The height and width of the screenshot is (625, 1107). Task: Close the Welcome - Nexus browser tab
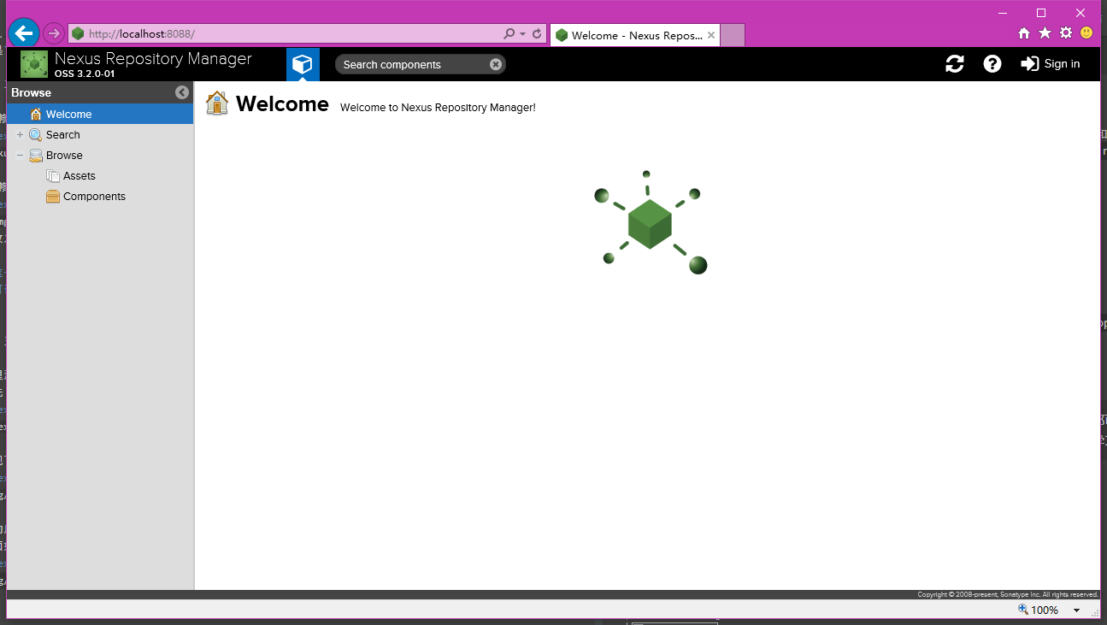click(711, 35)
